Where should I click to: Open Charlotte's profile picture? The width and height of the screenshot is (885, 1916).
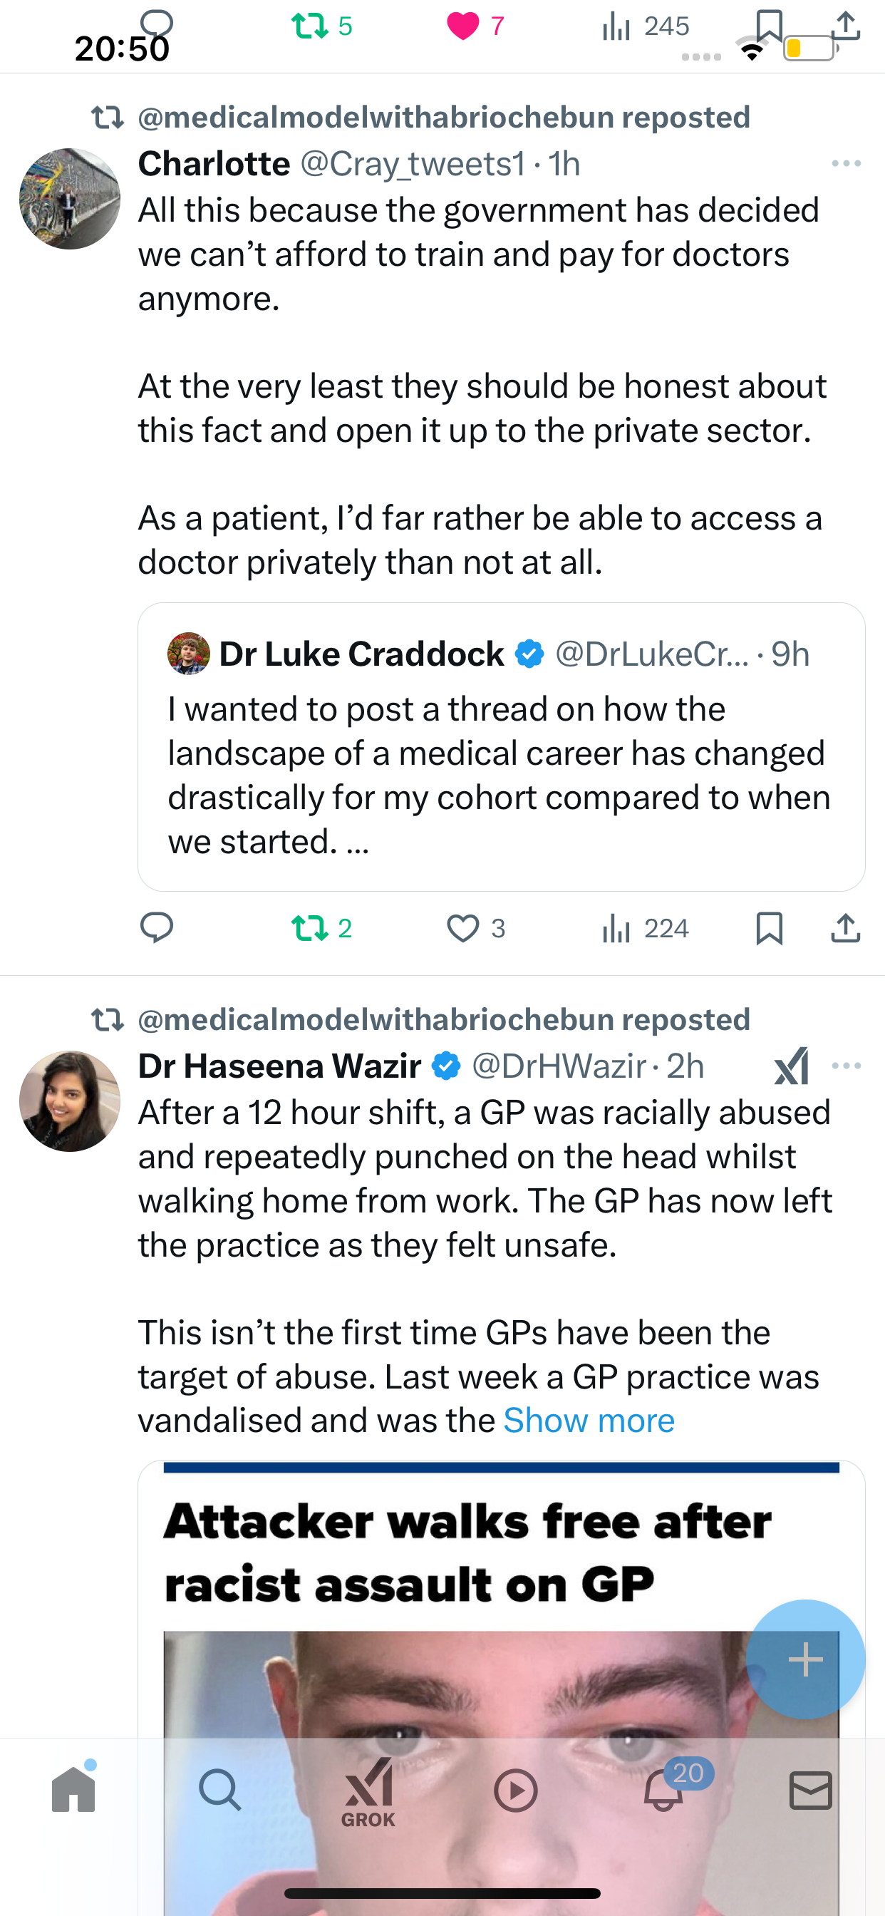(70, 199)
